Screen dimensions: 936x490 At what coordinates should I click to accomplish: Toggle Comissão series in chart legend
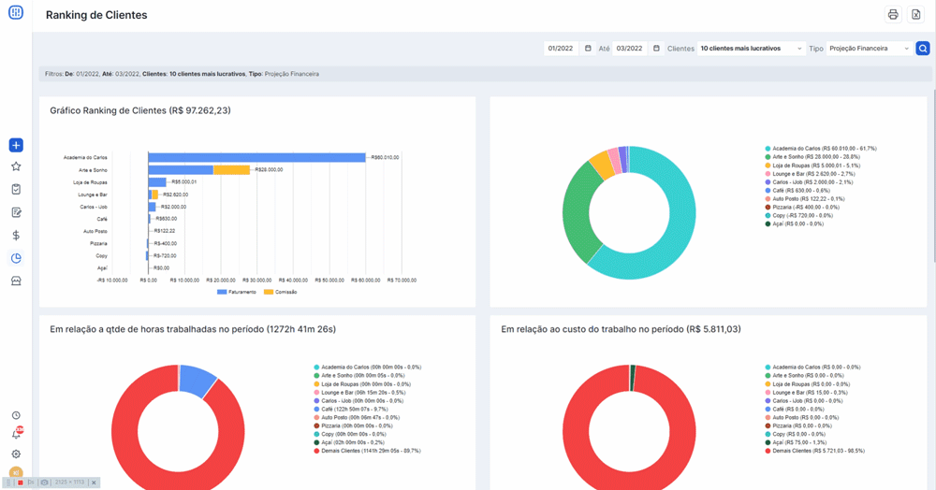click(x=280, y=292)
